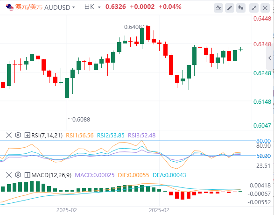Click the -0.00552 MACD axis label
The height and width of the screenshot is (215, 274).
click(x=259, y=202)
